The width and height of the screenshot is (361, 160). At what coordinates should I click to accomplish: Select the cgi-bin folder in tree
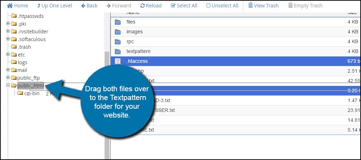[32, 93]
